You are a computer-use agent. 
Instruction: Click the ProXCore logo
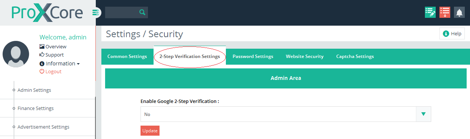click(x=47, y=13)
